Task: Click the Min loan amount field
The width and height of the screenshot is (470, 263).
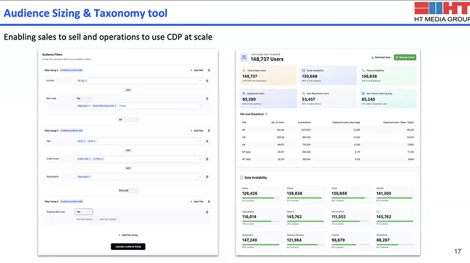Action: click(x=85, y=219)
